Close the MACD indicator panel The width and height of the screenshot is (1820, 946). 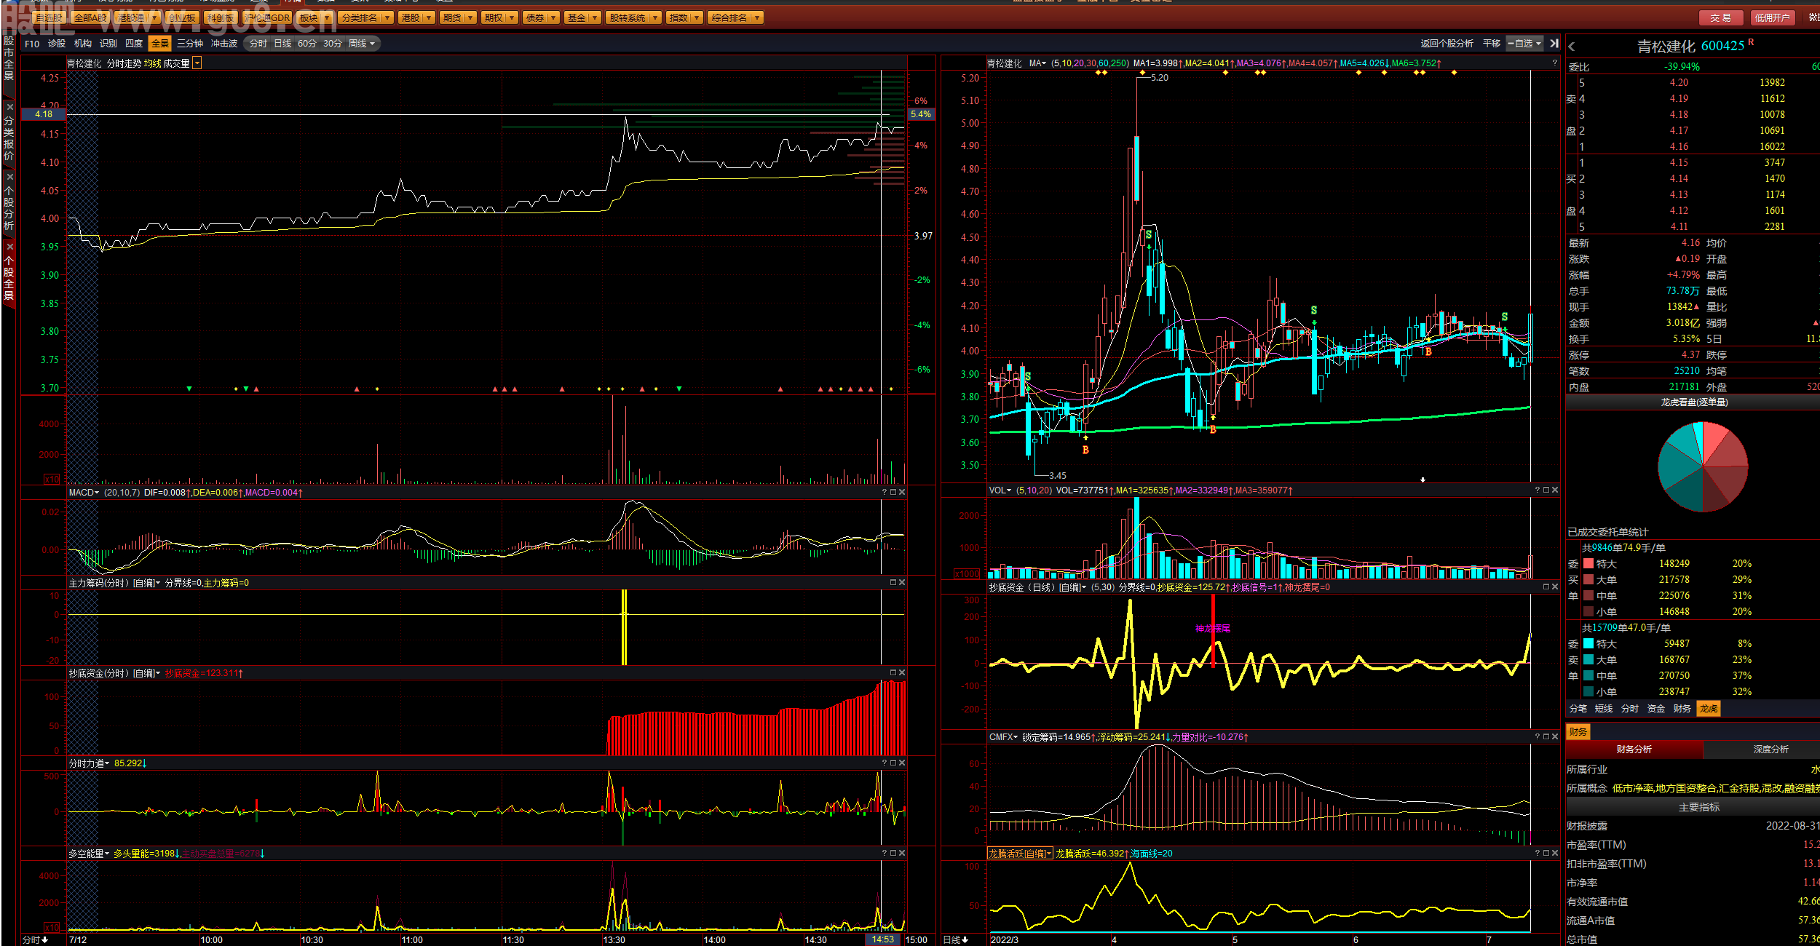click(x=902, y=493)
